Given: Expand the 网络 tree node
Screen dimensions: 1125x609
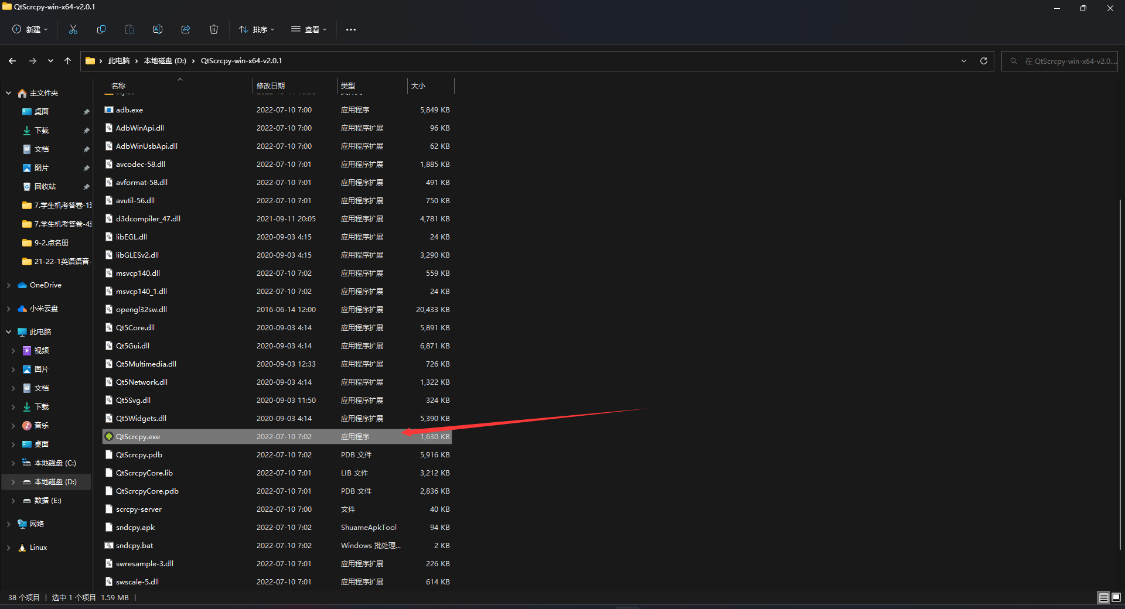Looking at the screenshot, I should [x=8, y=524].
